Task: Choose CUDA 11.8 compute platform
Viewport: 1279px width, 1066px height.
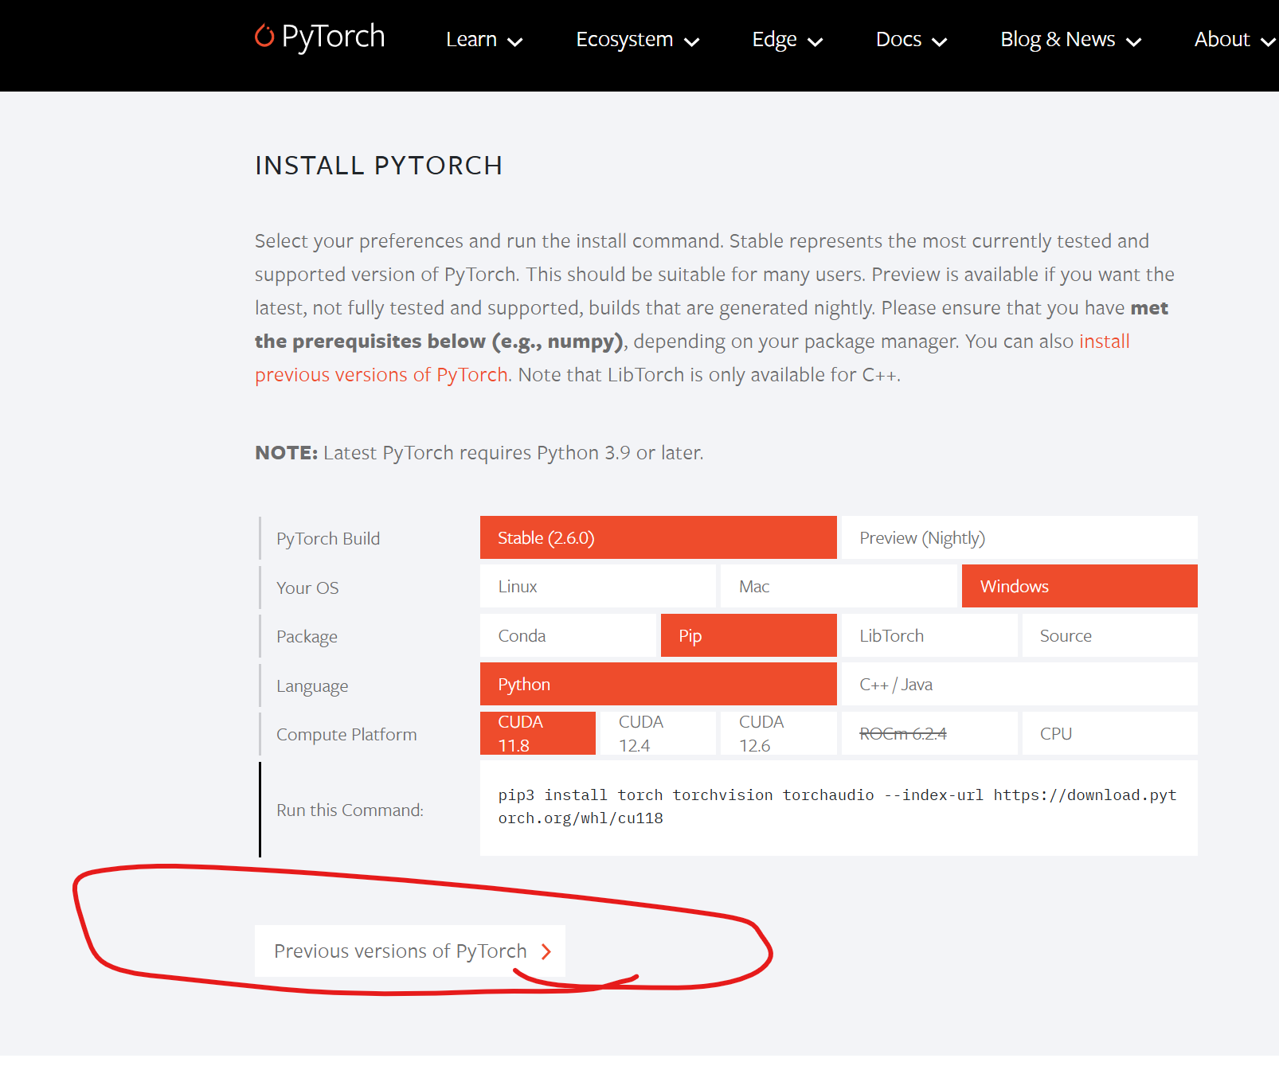Action: click(x=538, y=733)
